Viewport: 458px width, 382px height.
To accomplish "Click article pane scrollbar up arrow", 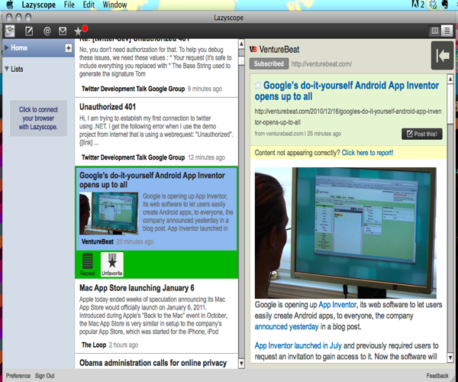I will coord(450,79).
